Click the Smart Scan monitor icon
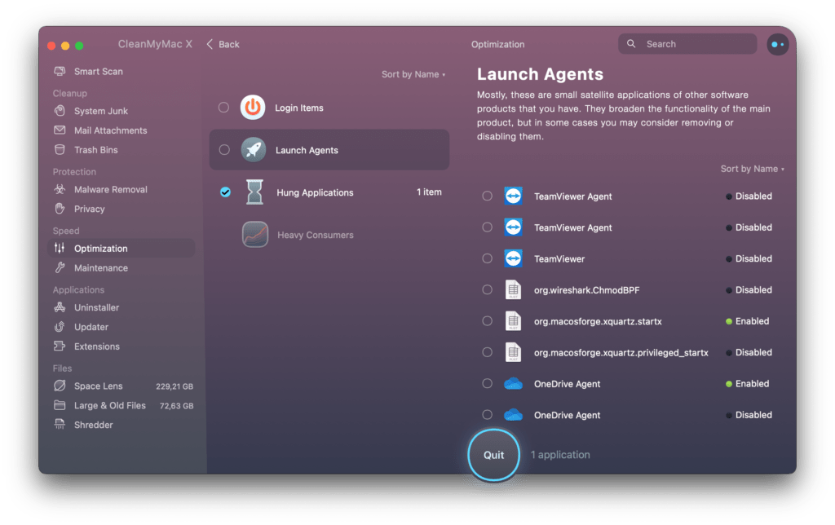 (x=60, y=72)
